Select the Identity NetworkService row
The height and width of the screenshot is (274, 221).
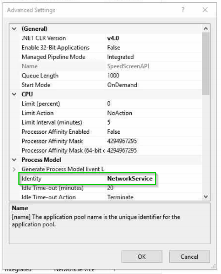tap(87, 179)
